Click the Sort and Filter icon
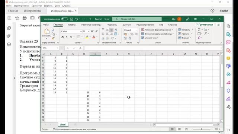Screen dimensions: 238x134 point(206,30)
